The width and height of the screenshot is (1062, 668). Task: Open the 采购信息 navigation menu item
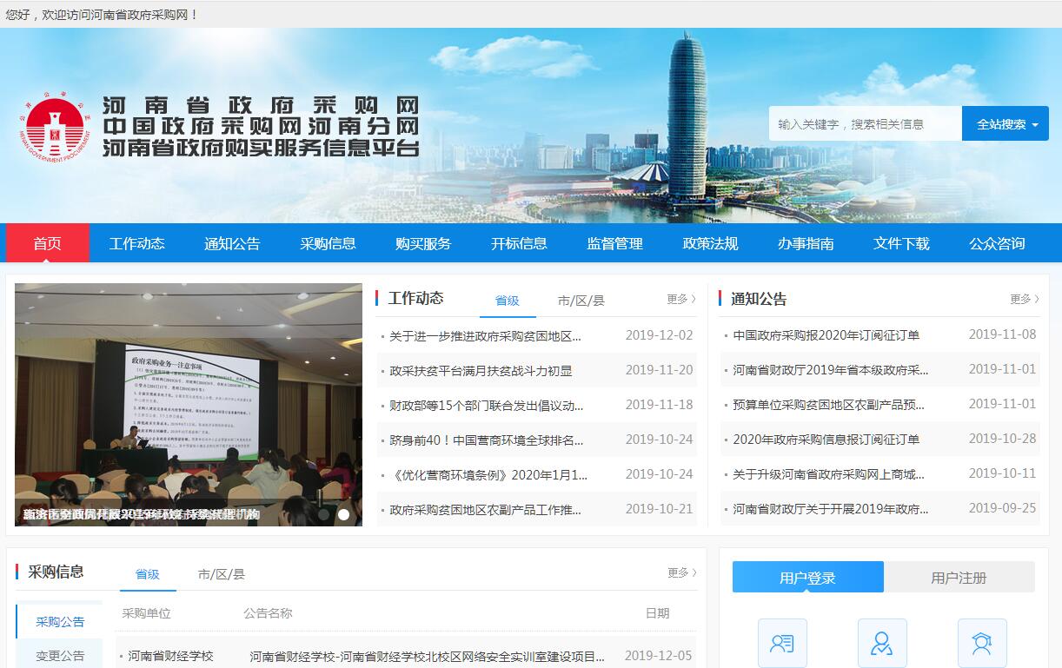[x=328, y=243]
